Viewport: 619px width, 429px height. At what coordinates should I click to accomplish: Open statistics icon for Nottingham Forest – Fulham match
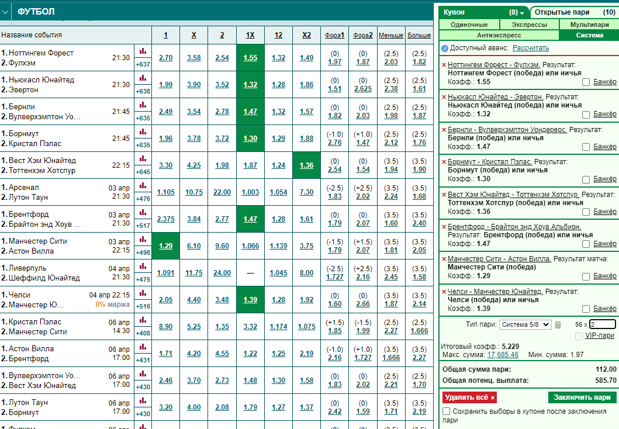143,51
